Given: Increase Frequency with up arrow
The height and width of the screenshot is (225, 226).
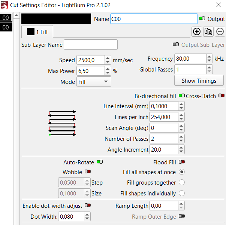Looking at the screenshot, I should click(x=210, y=57).
